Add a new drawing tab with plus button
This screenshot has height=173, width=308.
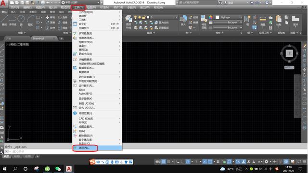point(61,38)
